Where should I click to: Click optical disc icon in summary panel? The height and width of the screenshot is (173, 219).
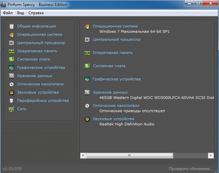pyautogui.click(x=87, y=106)
